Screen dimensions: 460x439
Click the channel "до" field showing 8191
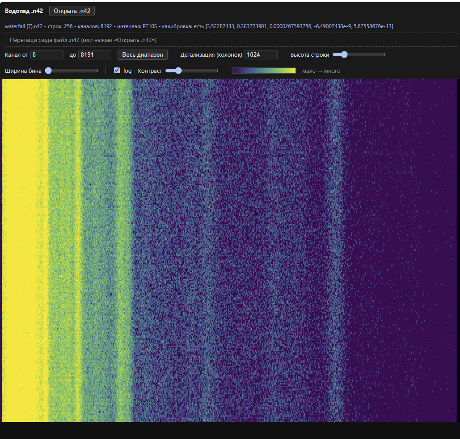point(95,54)
